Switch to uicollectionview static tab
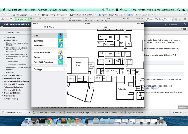188x134 pixels. click(x=140, y=15)
